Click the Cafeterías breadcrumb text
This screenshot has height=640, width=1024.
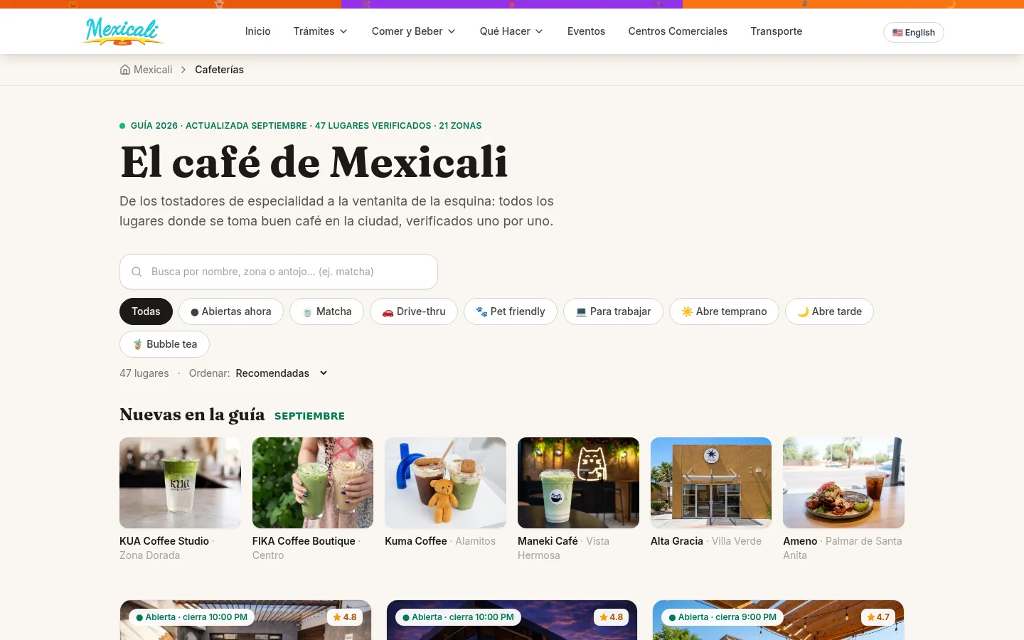pyautogui.click(x=219, y=70)
